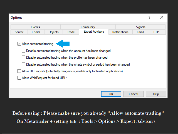Uncheck the Allow automated trading checkbox

click(x=19, y=44)
